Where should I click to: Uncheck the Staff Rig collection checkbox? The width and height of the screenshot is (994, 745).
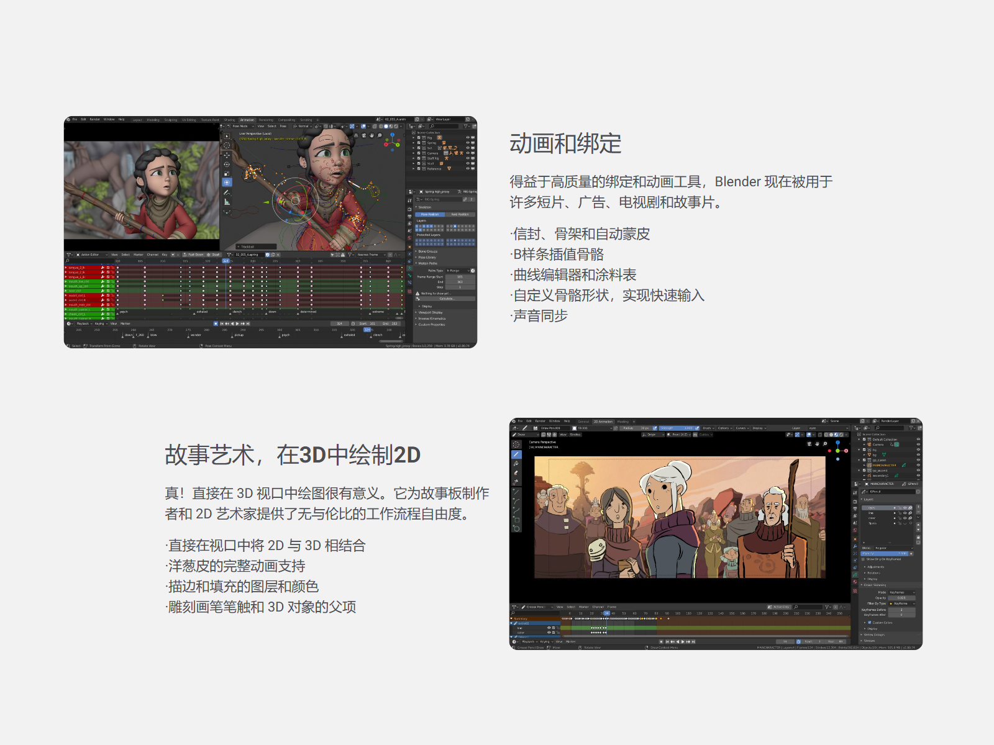[x=419, y=158]
